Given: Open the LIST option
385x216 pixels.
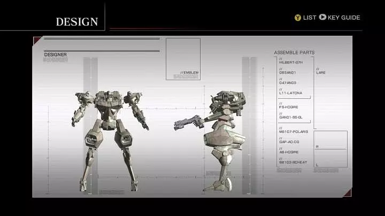Looking at the screenshot, I should 310,18.
